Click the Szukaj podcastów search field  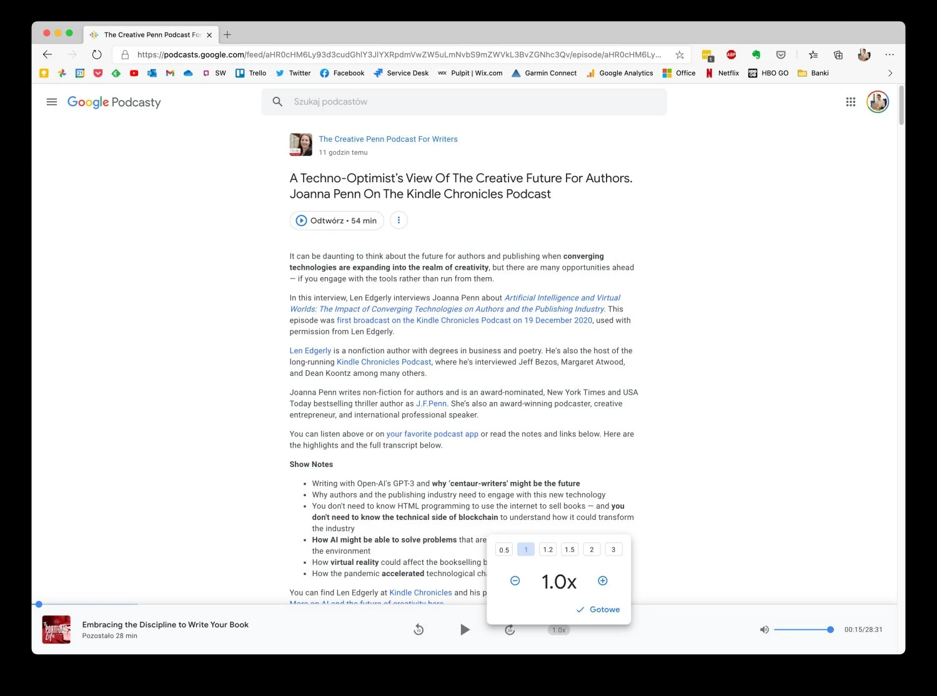464,102
